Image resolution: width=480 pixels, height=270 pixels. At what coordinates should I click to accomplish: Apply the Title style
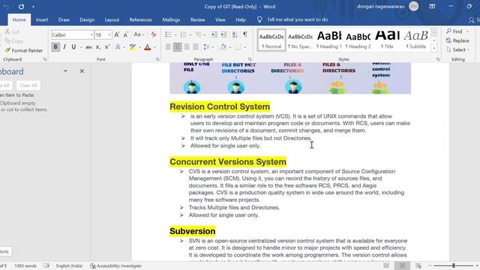pos(387,40)
